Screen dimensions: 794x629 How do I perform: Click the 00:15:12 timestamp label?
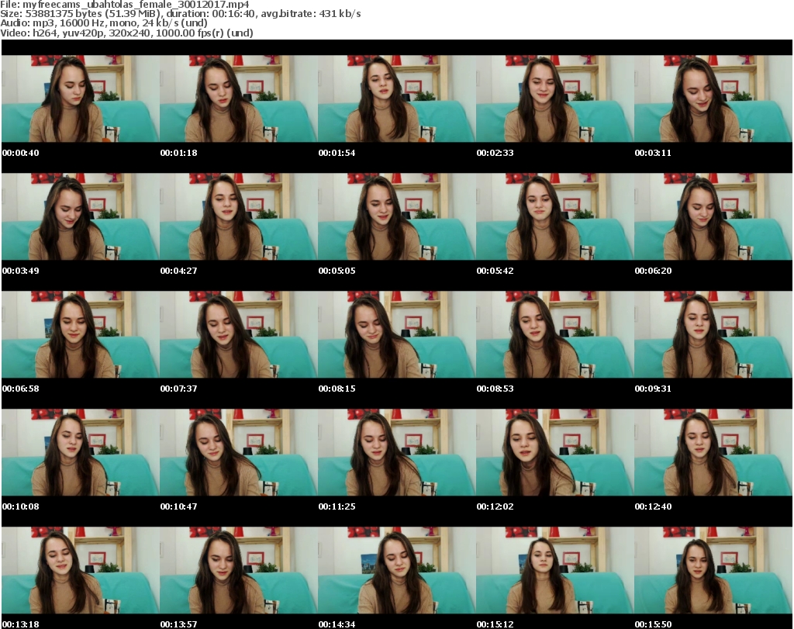(495, 624)
